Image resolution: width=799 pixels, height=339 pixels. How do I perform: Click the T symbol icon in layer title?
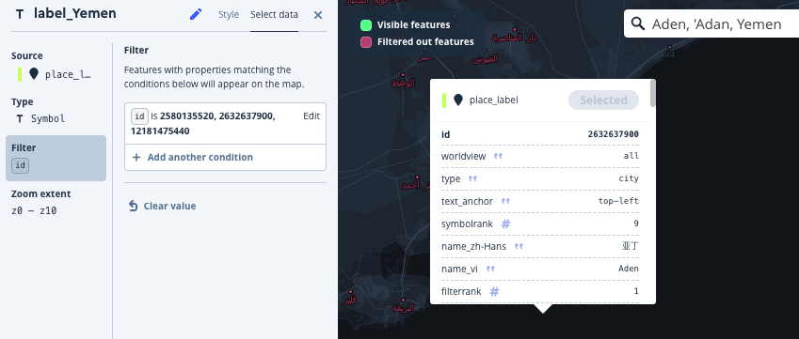[20, 14]
